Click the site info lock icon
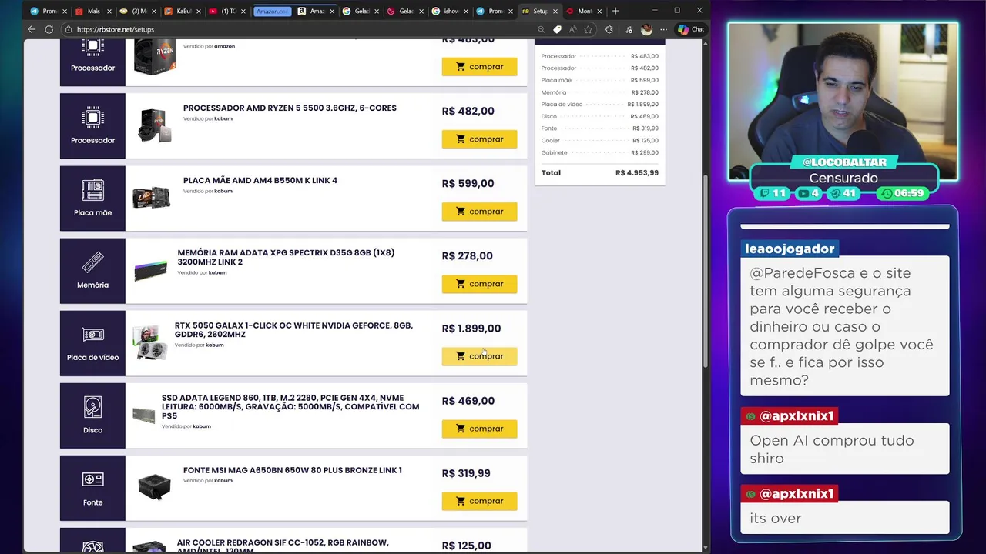This screenshot has width=986, height=554. pyautogui.click(x=69, y=29)
